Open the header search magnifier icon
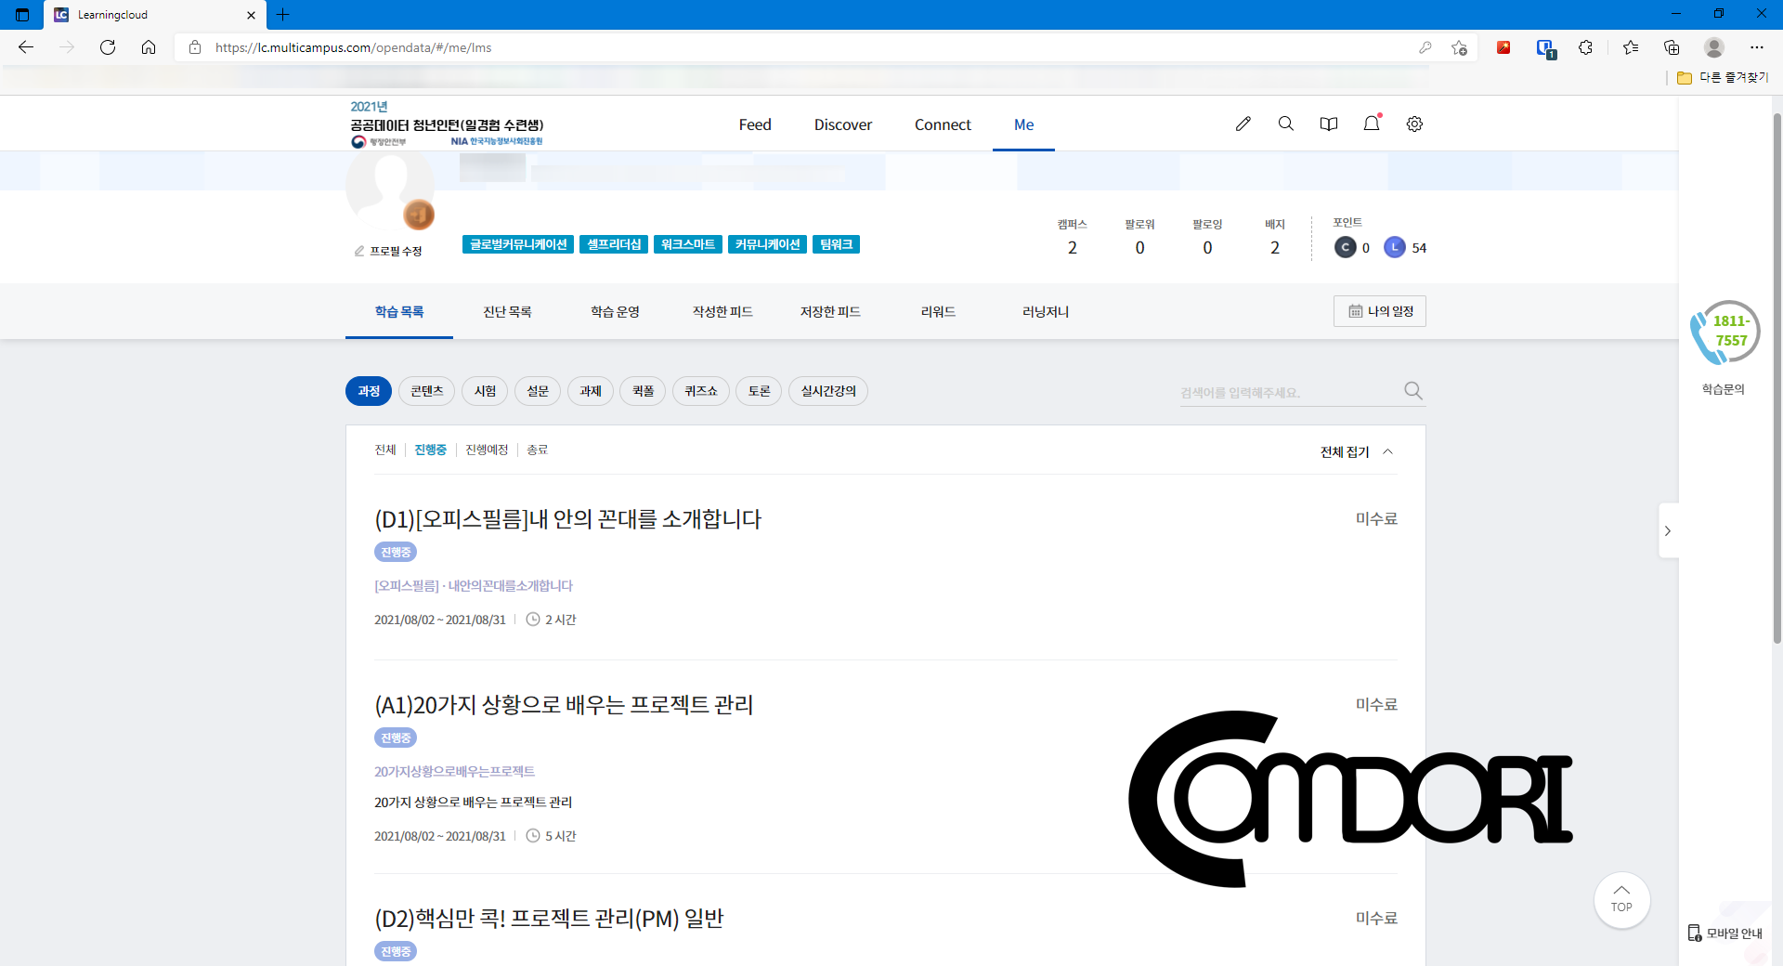This screenshot has width=1783, height=966. tap(1285, 124)
